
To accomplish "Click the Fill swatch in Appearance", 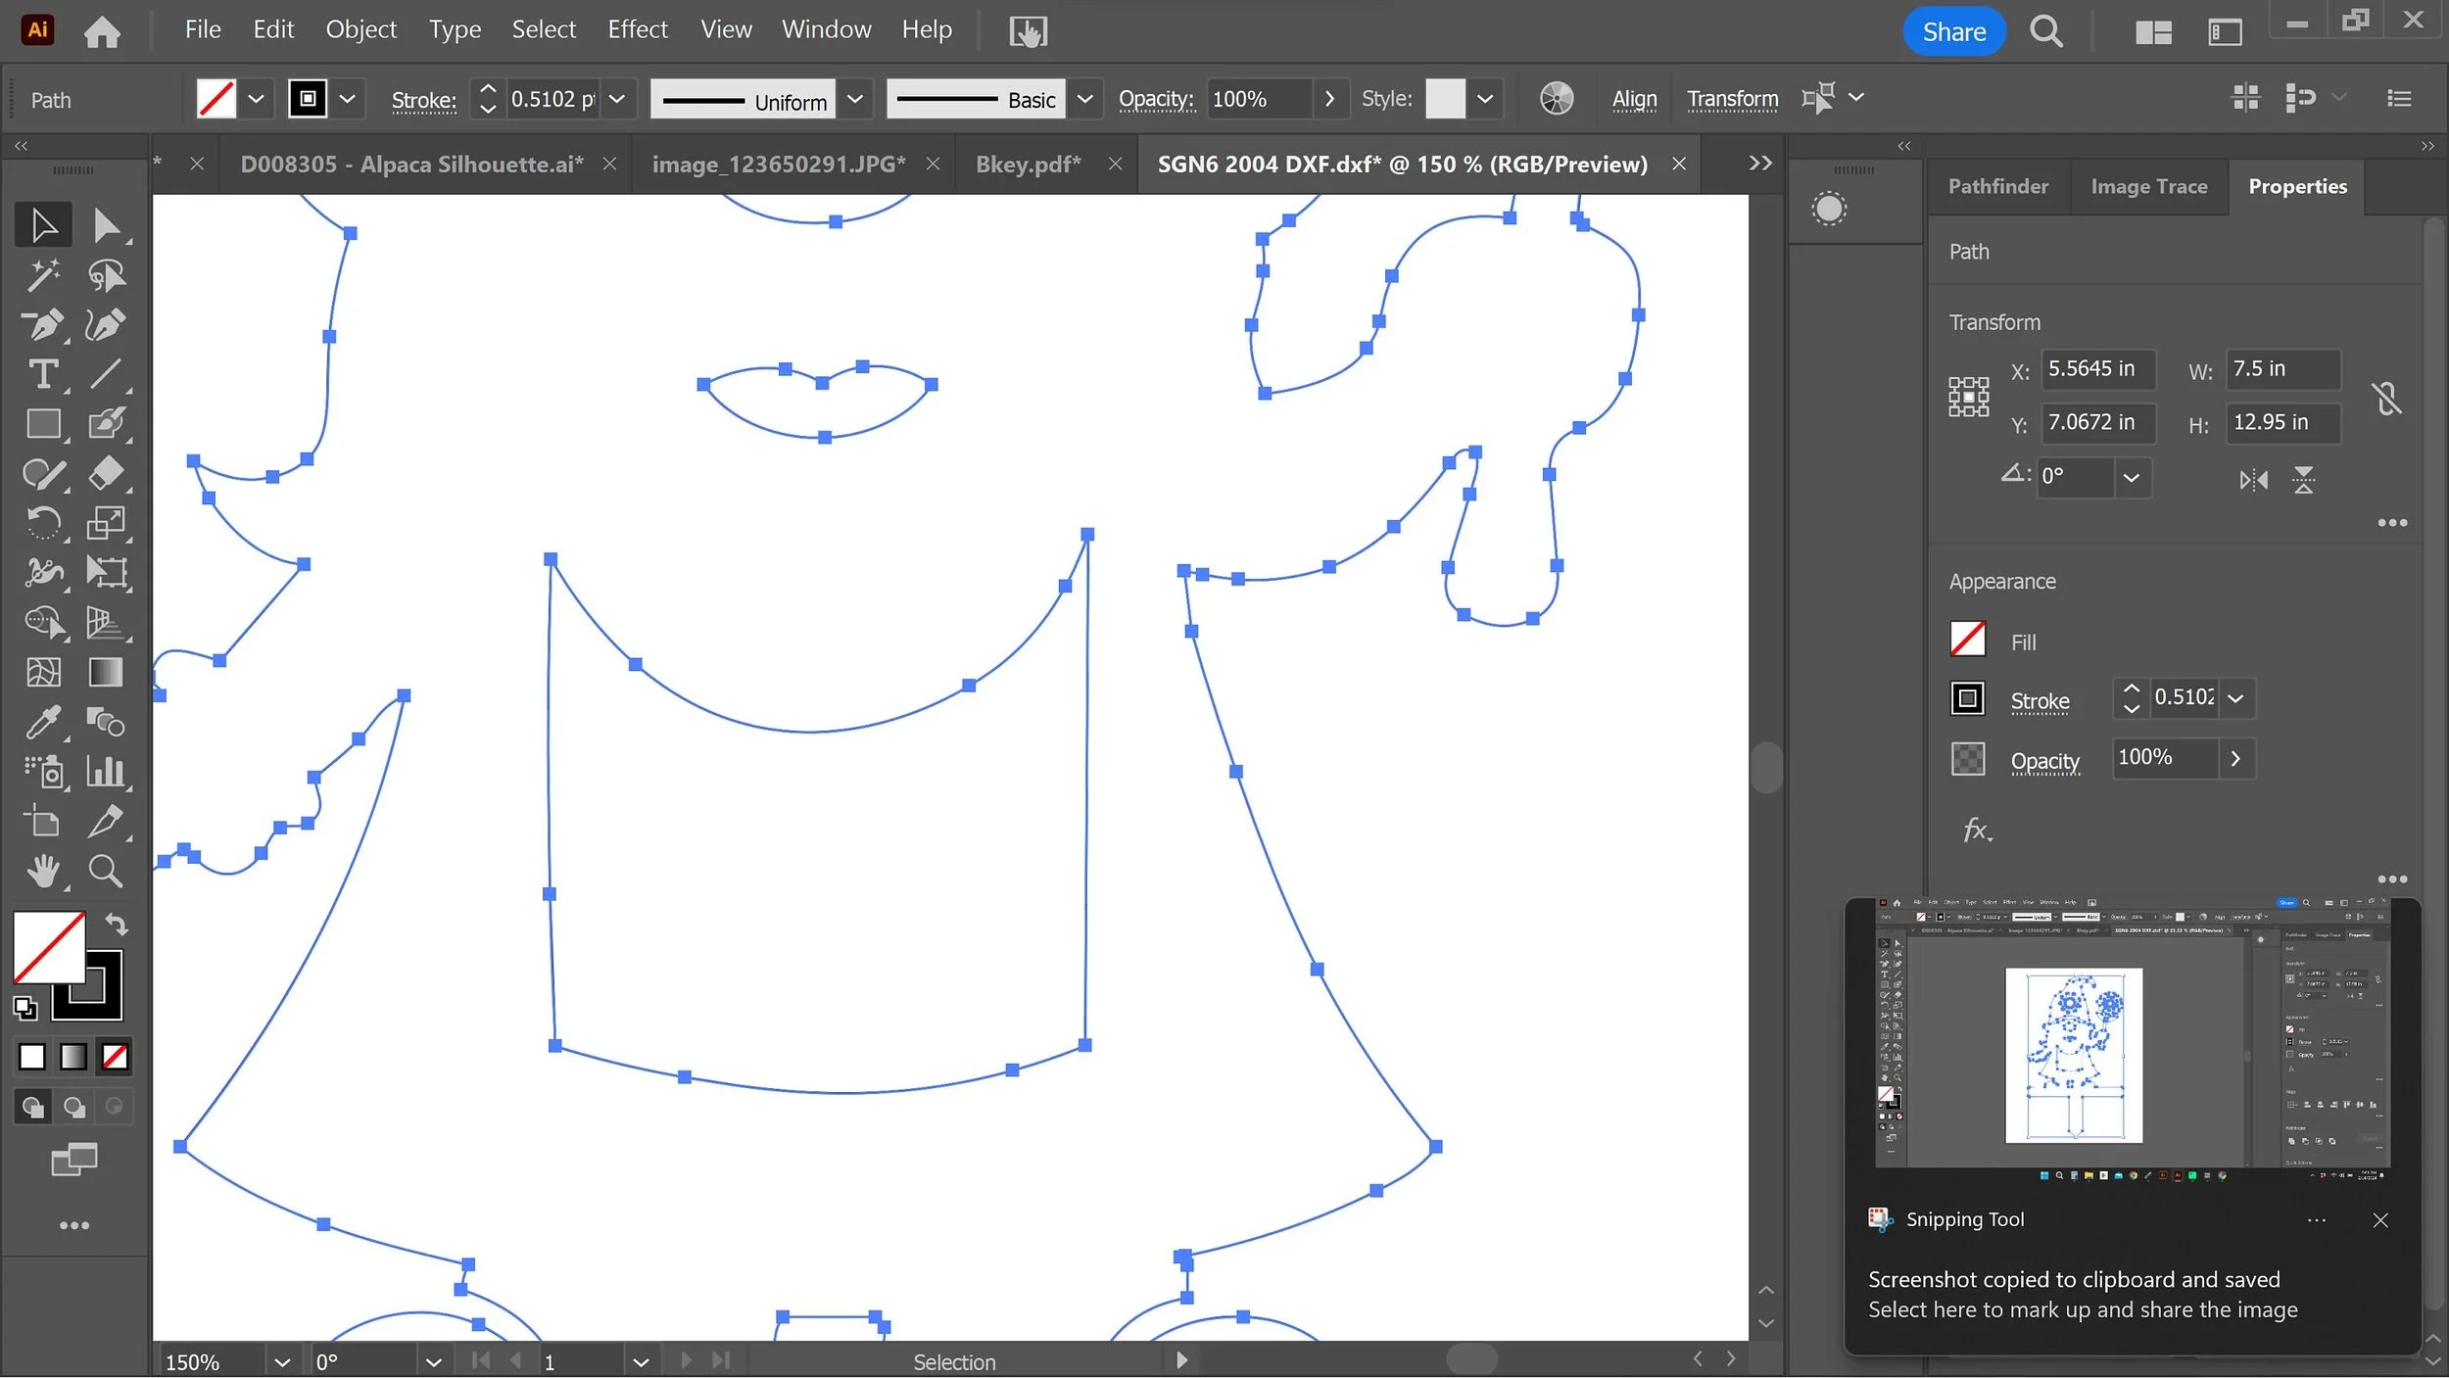I will click(1967, 640).
